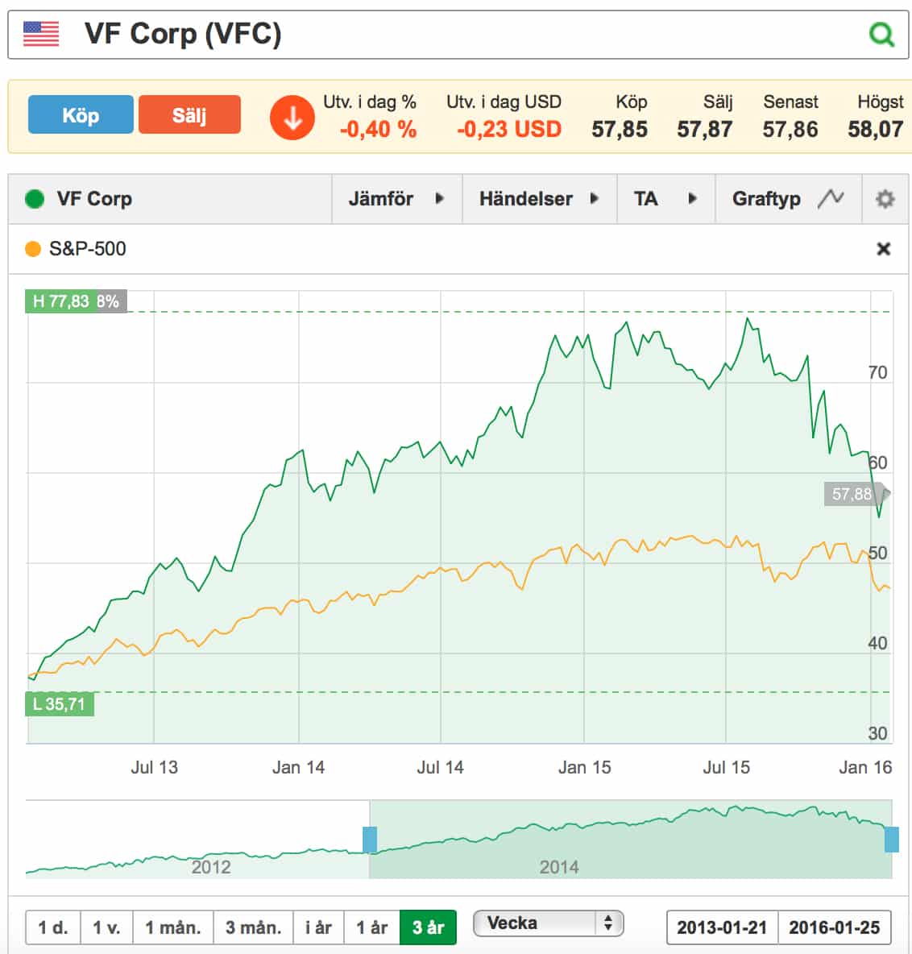Image resolution: width=912 pixels, height=954 pixels.
Task: Click the Senast price 57,86
Action: click(790, 130)
